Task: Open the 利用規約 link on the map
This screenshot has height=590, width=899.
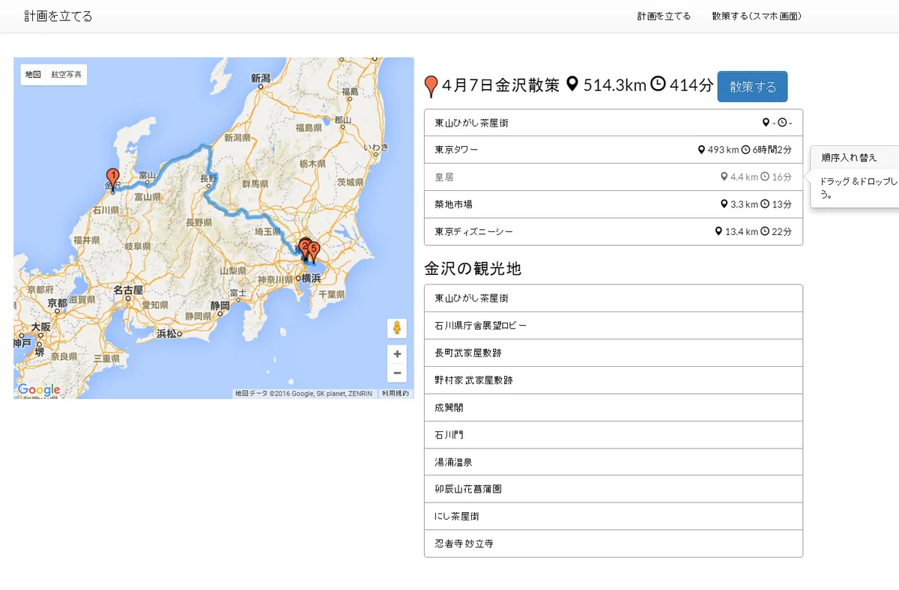Action: [396, 393]
